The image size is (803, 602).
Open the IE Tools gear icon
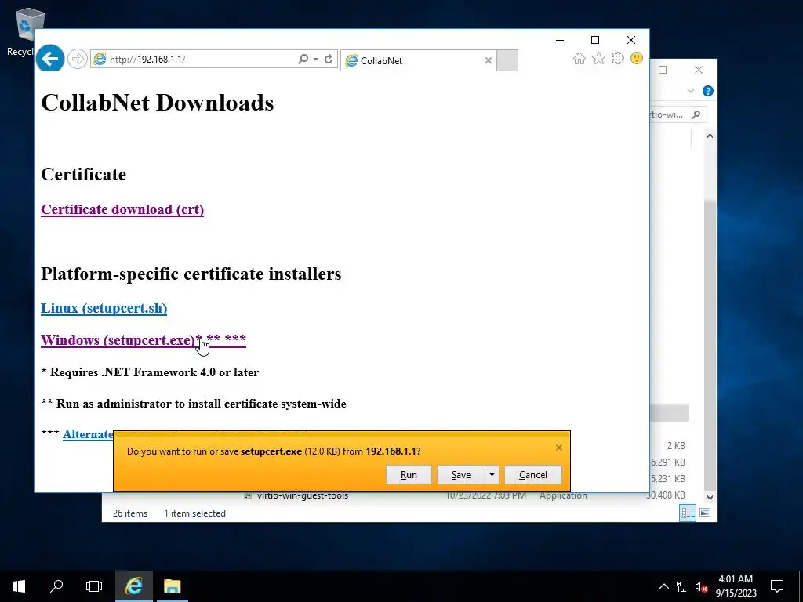[618, 58]
